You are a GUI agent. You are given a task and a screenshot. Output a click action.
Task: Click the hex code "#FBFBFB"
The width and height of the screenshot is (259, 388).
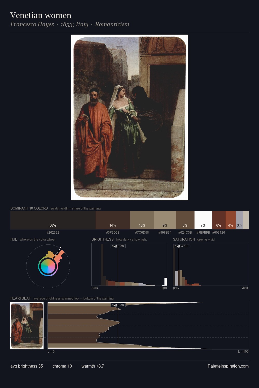(203, 233)
